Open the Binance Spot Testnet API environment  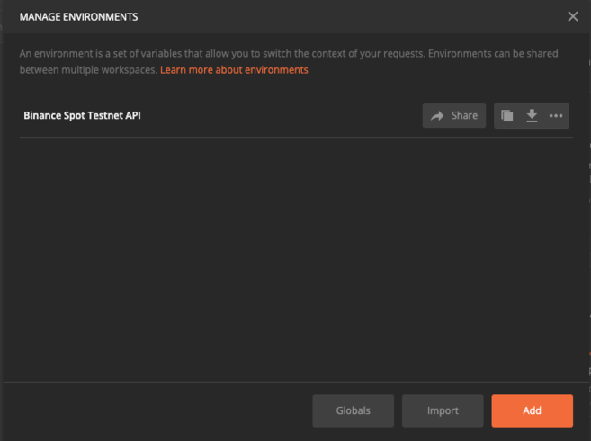pyautogui.click(x=82, y=116)
